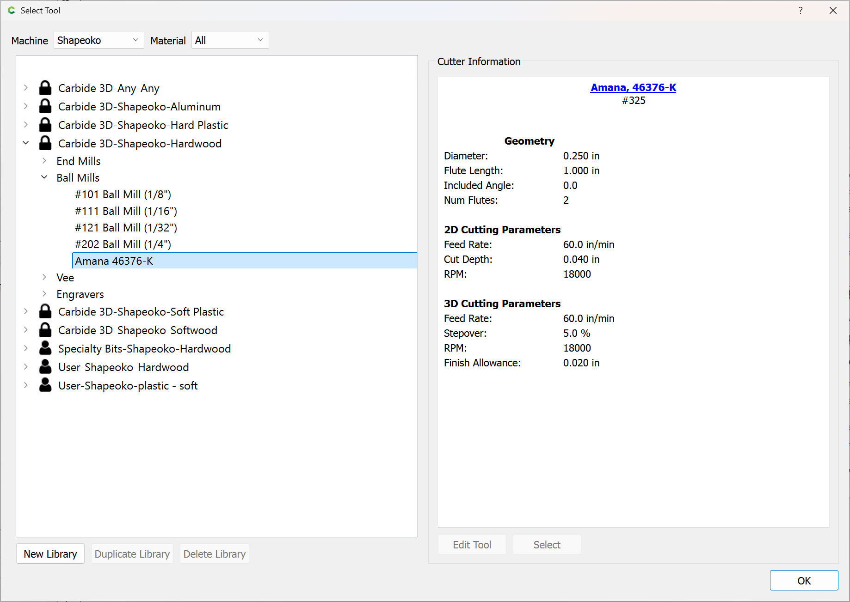This screenshot has height=602, width=850.
Task: Click the lock icon beside Carbide 3D-Shapeoko-Hard Plastic
Action: pos(45,125)
